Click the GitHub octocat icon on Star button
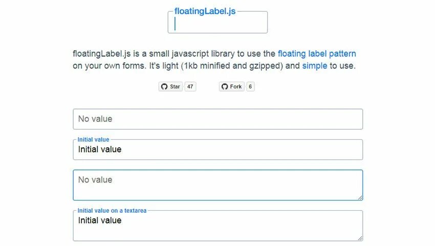The height and width of the screenshot is (246, 435). pyautogui.click(x=164, y=87)
